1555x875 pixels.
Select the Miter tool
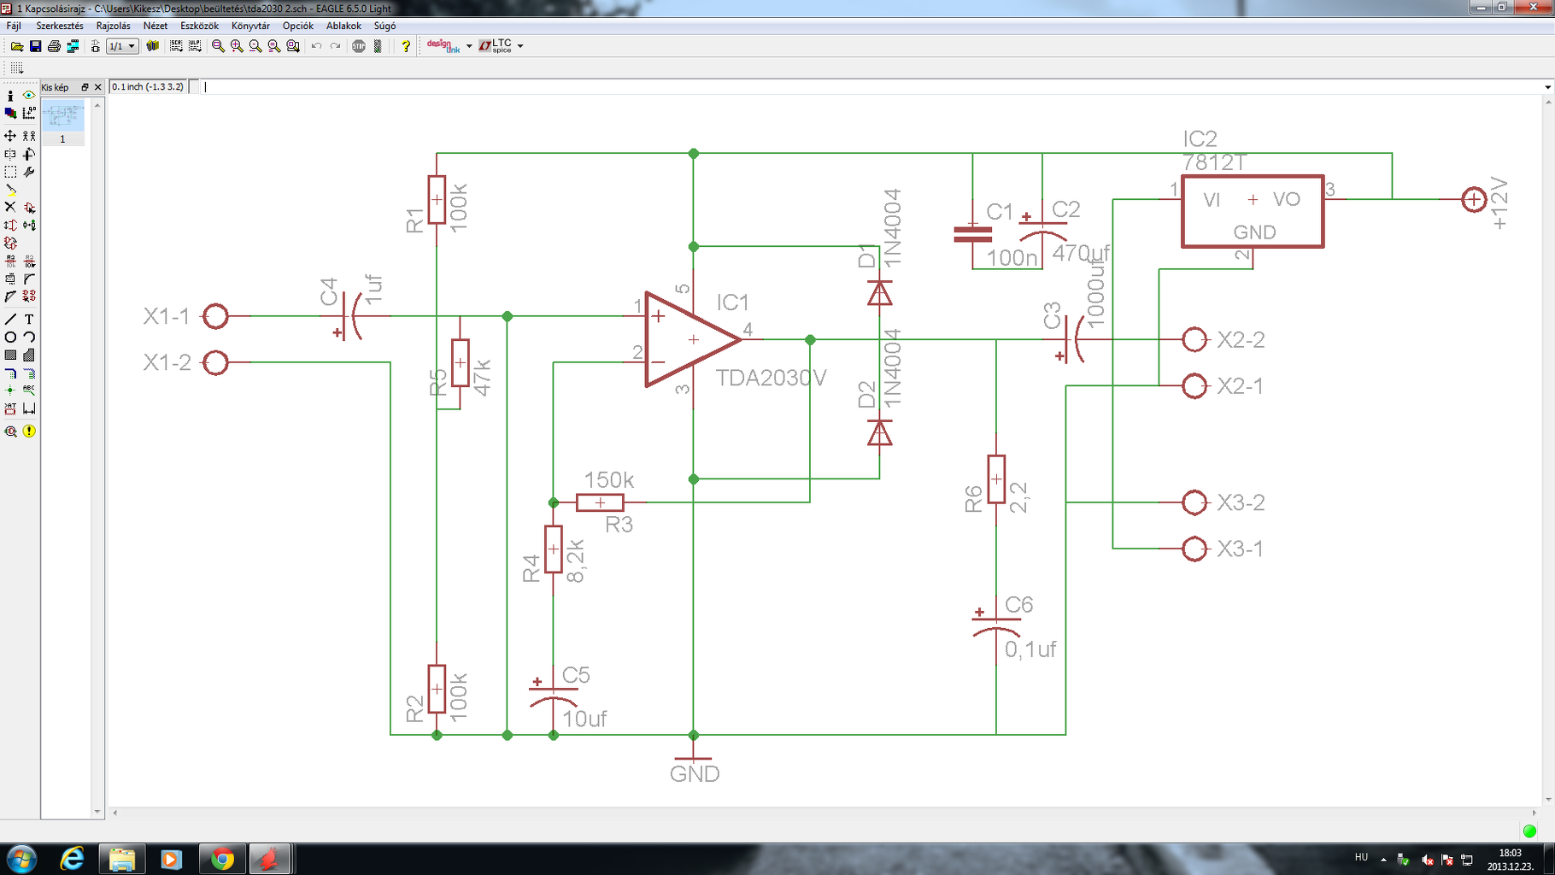(x=29, y=279)
